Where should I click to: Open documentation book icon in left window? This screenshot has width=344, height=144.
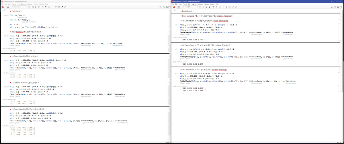[167, 7]
